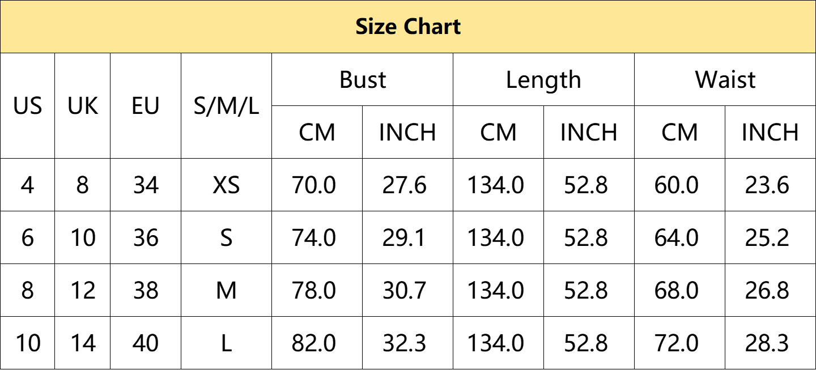Image resolution: width=816 pixels, height=370 pixels.
Task: Click the Size Chart title header
Action: tap(408, 27)
